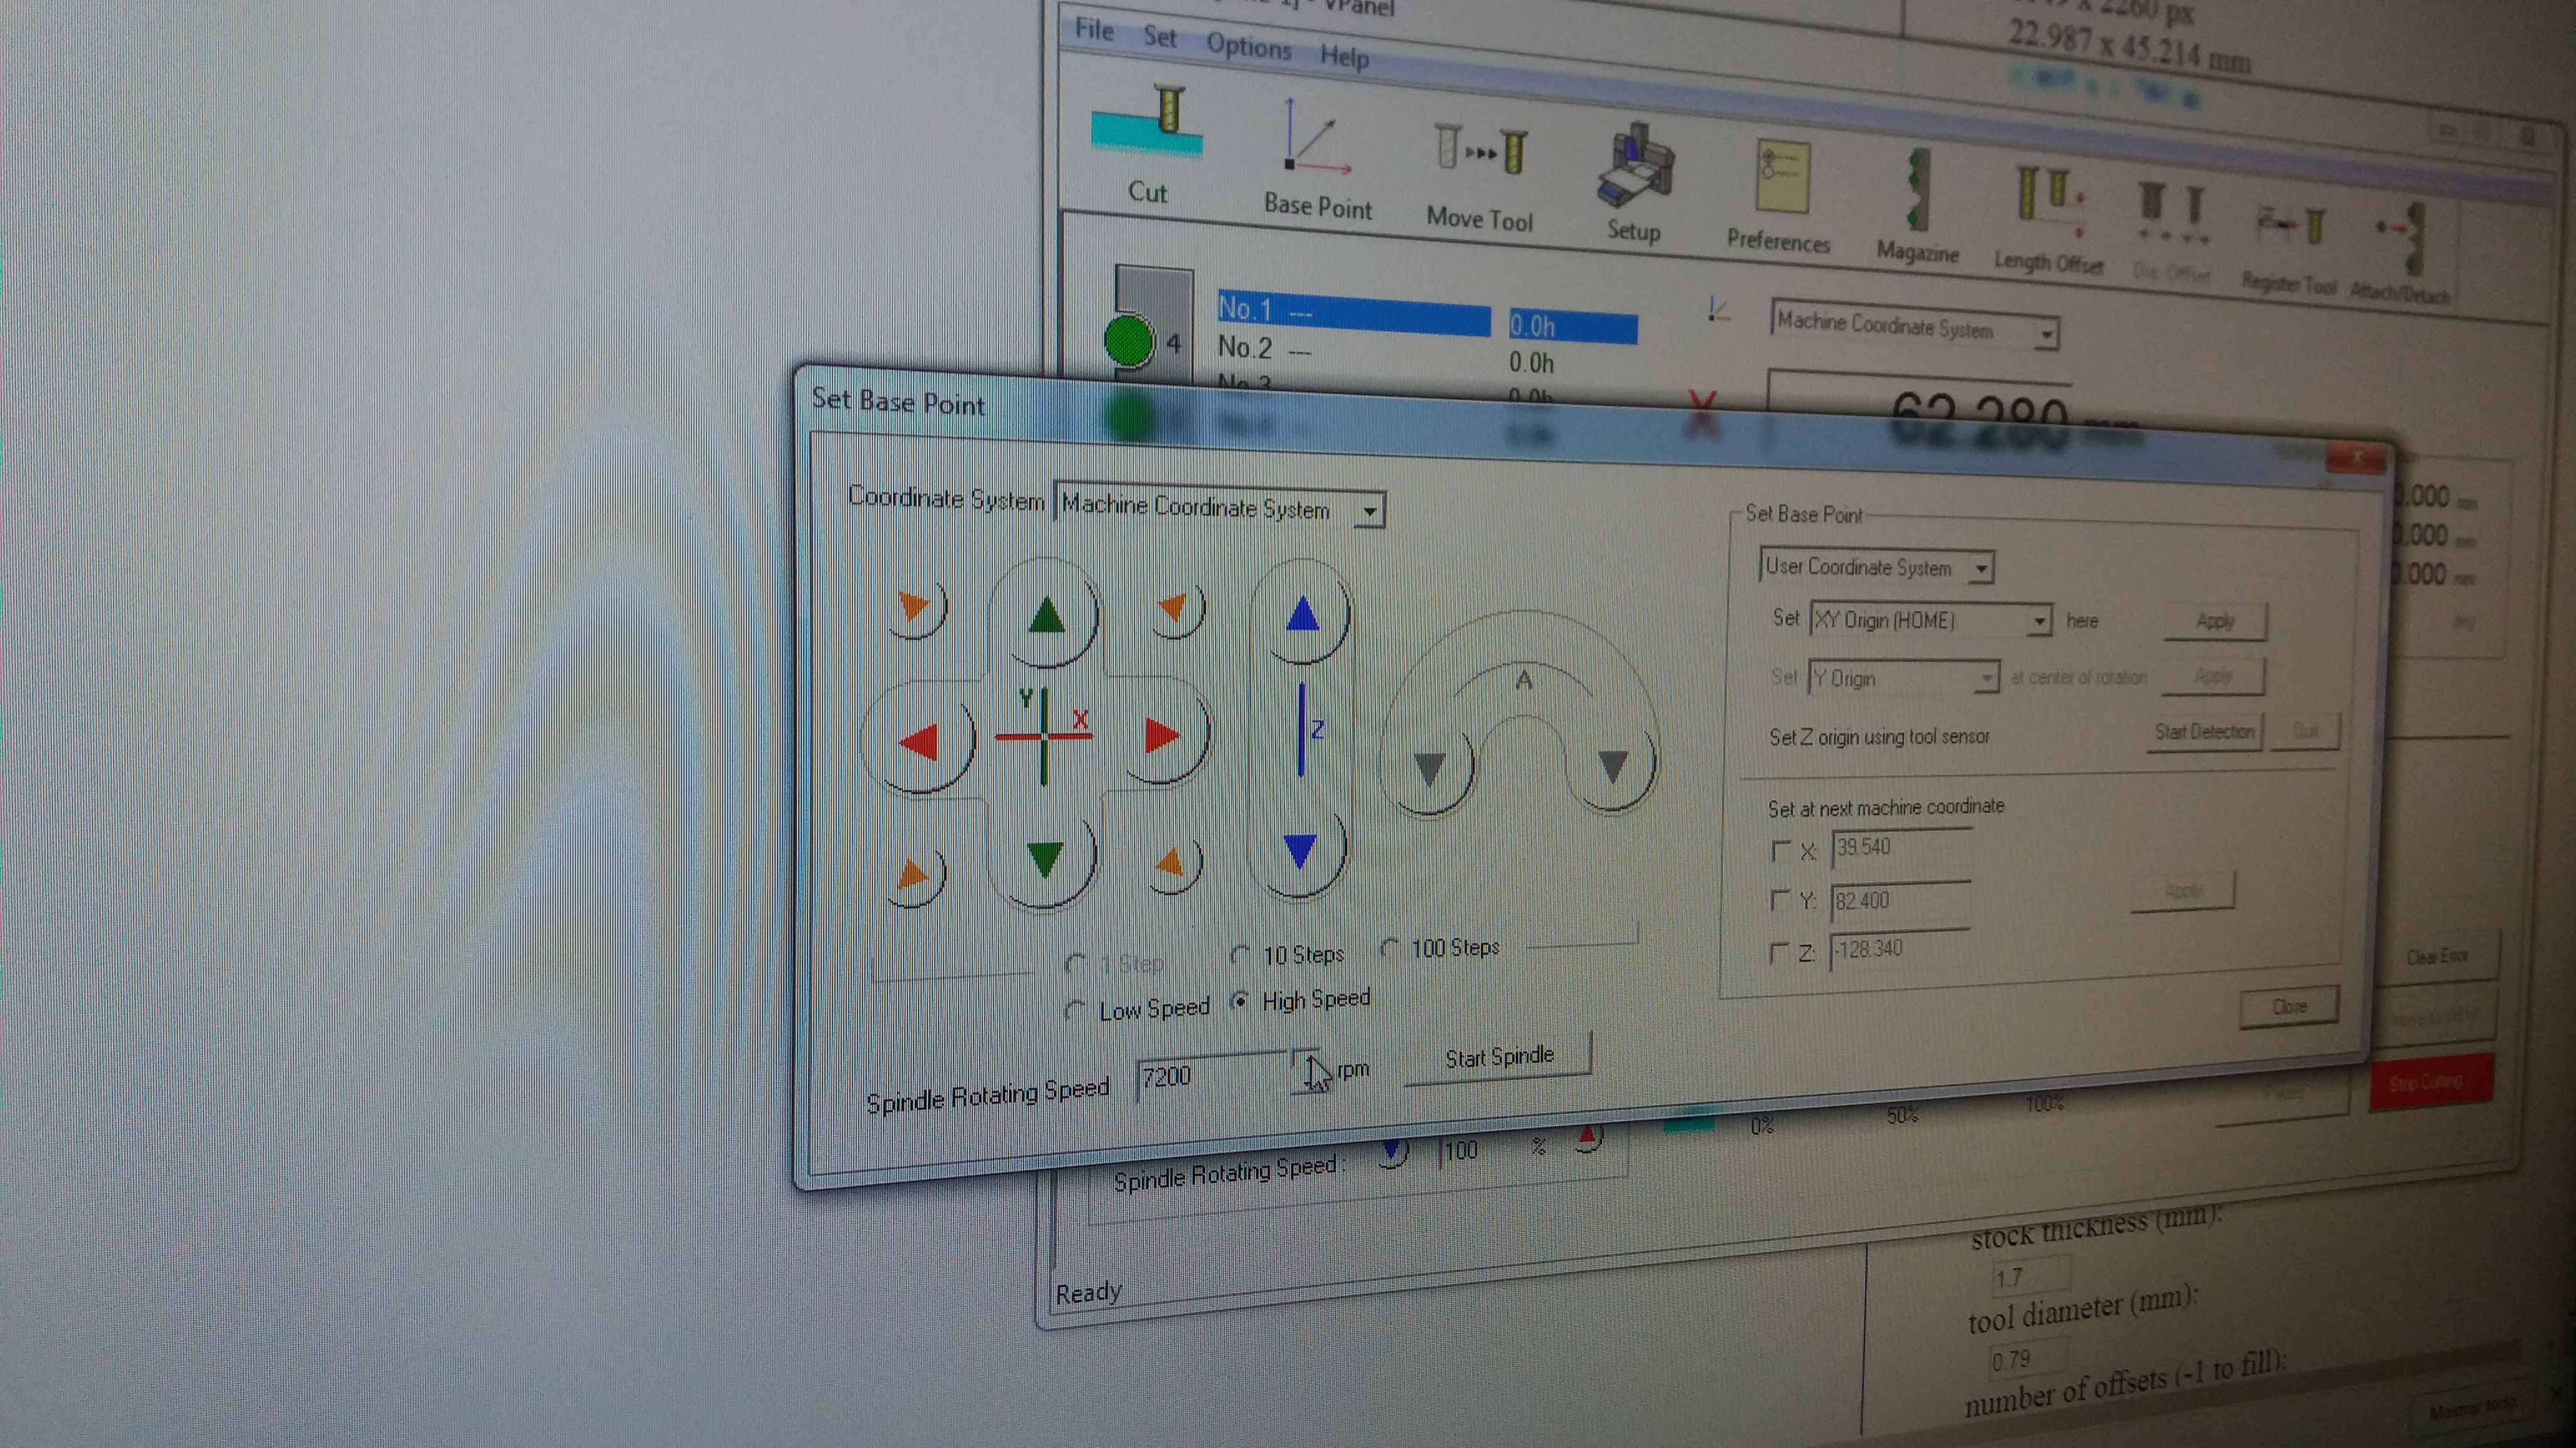The image size is (2576, 1448).
Task: Click the Attach/Detach tool icon
Action: (2400, 252)
